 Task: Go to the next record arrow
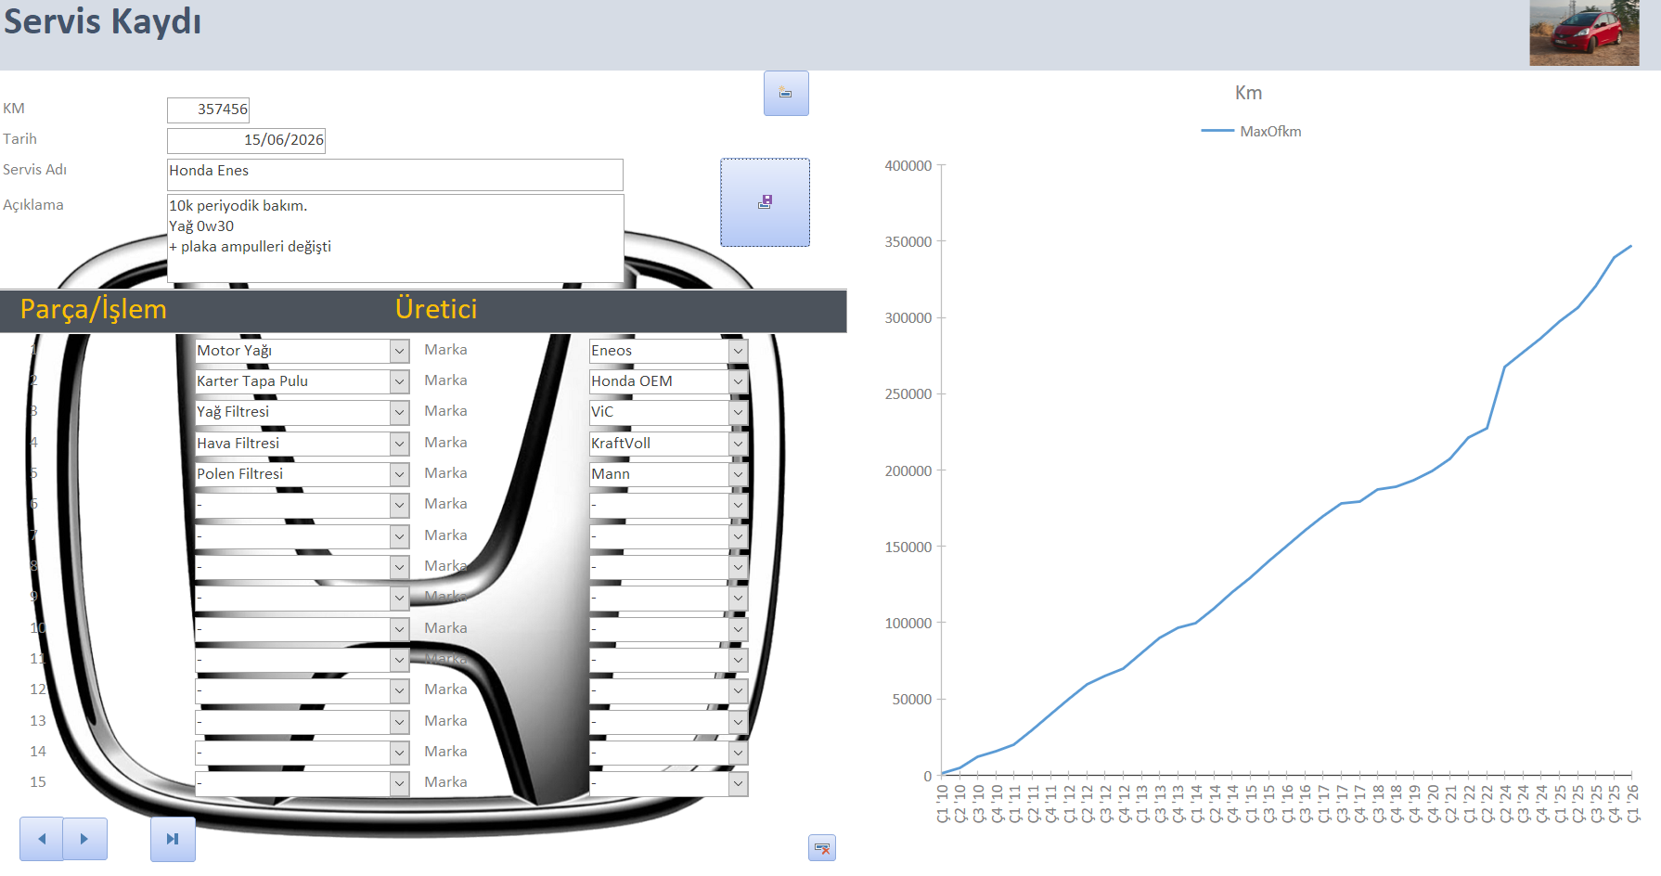(x=84, y=839)
